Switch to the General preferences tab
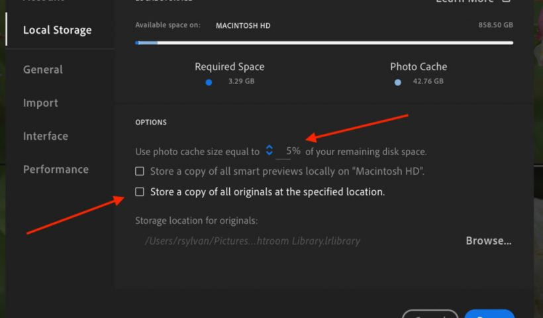Viewport: 543px width, 318px height. pos(43,70)
